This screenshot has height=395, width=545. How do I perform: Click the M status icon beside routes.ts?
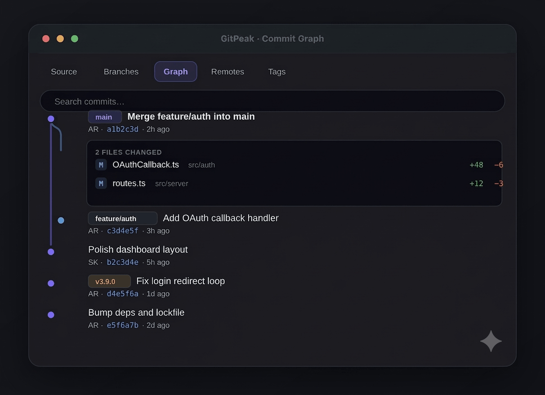click(x=101, y=183)
